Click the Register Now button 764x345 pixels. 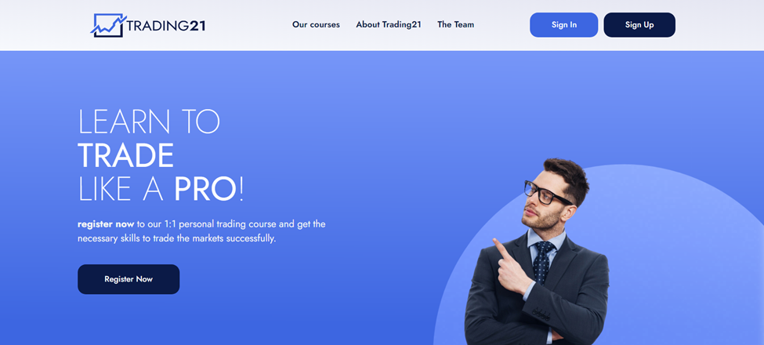click(x=129, y=279)
